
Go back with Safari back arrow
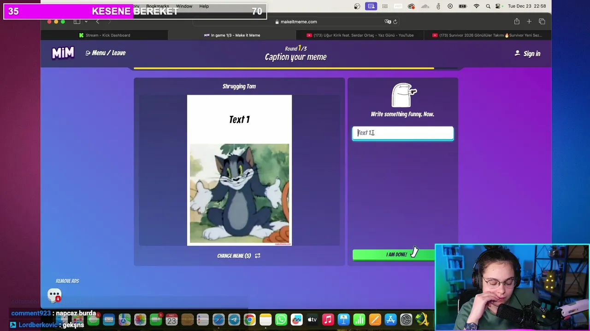pos(97,22)
